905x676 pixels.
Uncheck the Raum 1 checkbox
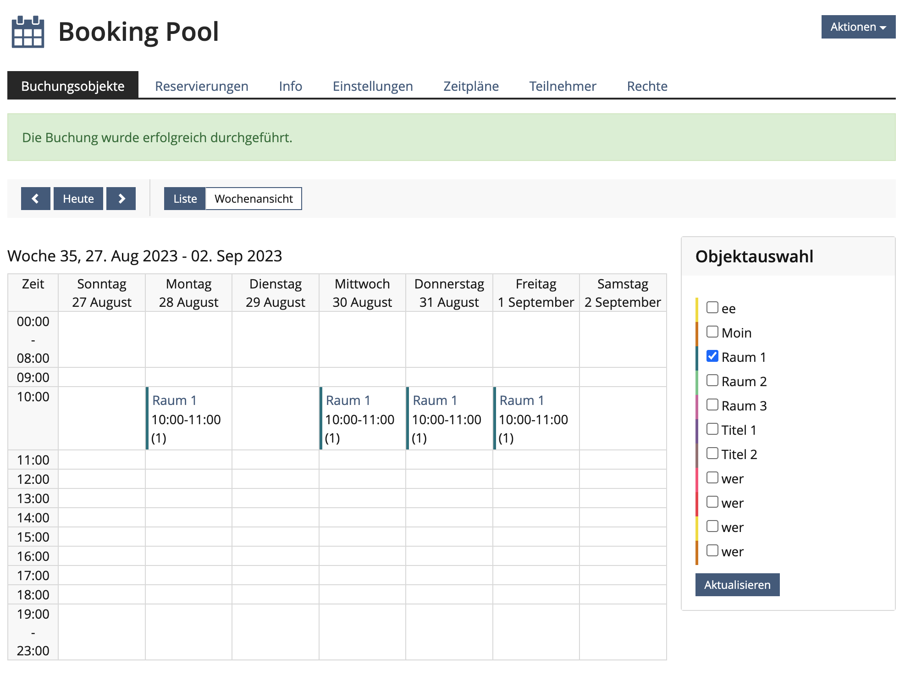point(712,356)
